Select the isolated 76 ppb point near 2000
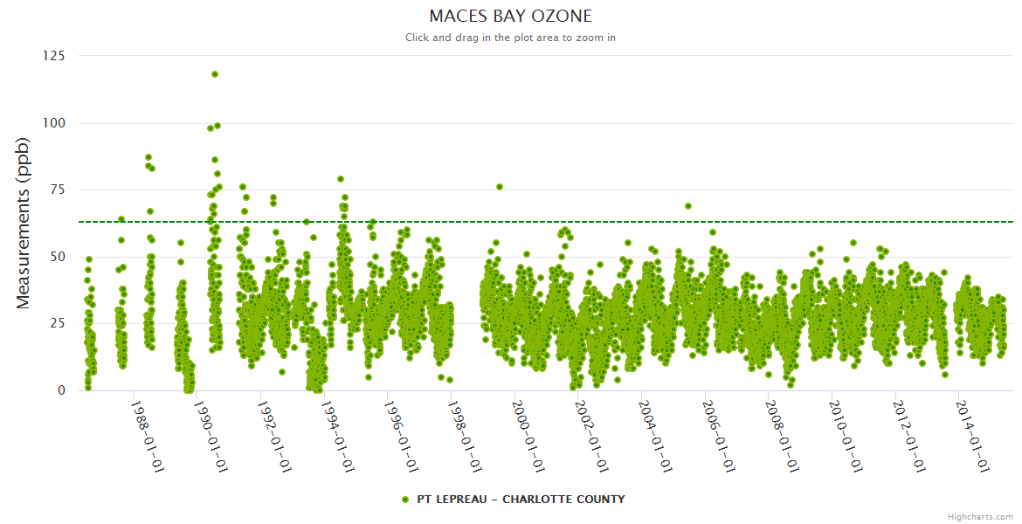1022x524 pixels. click(500, 187)
